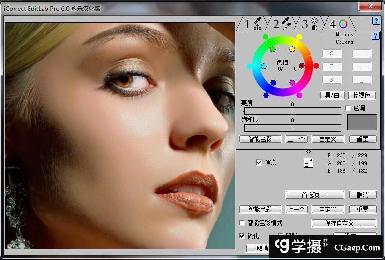Screen dimensions: 385x260
Task: Enable the 色调 checkbox
Action: tap(348, 108)
